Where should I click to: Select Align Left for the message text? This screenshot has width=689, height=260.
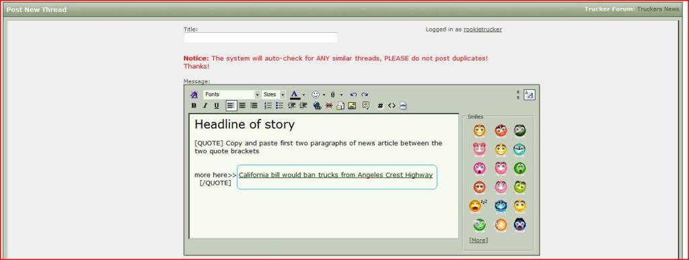coord(231,105)
